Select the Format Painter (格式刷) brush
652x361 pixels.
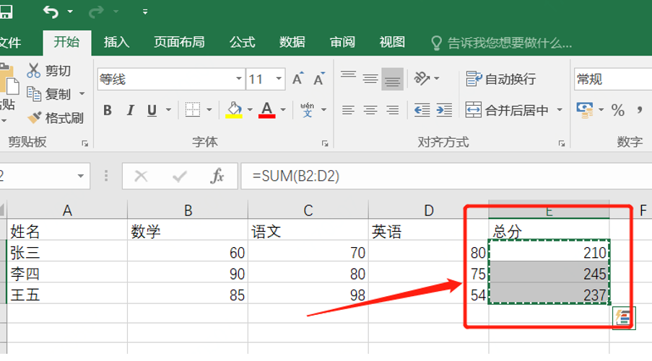click(34, 118)
